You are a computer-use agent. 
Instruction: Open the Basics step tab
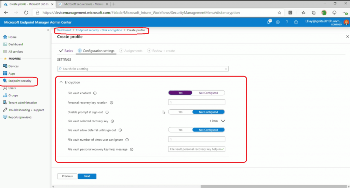(66, 51)
